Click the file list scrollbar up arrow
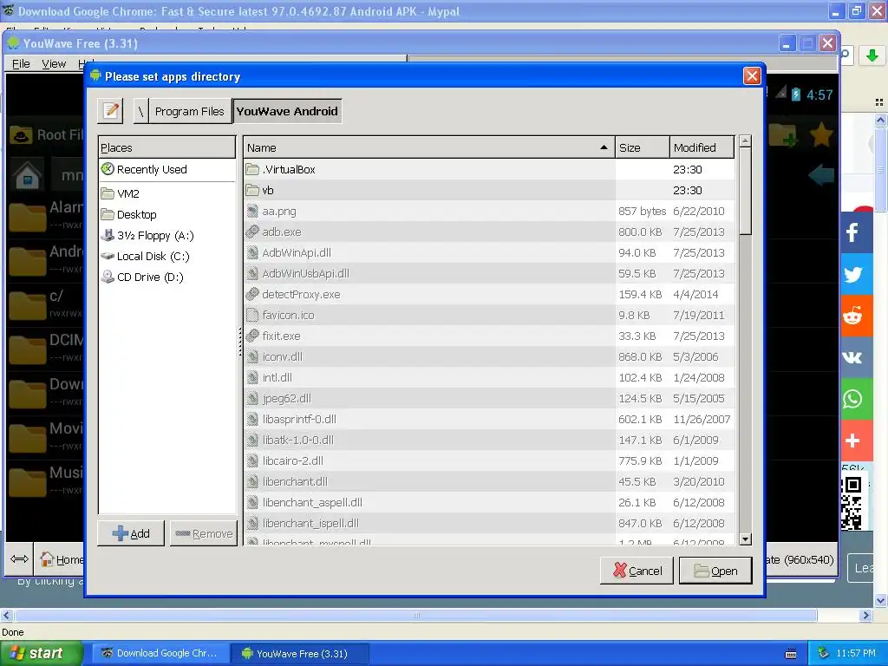The width and height of the screenshot is (888, 666). pos(746,141)
